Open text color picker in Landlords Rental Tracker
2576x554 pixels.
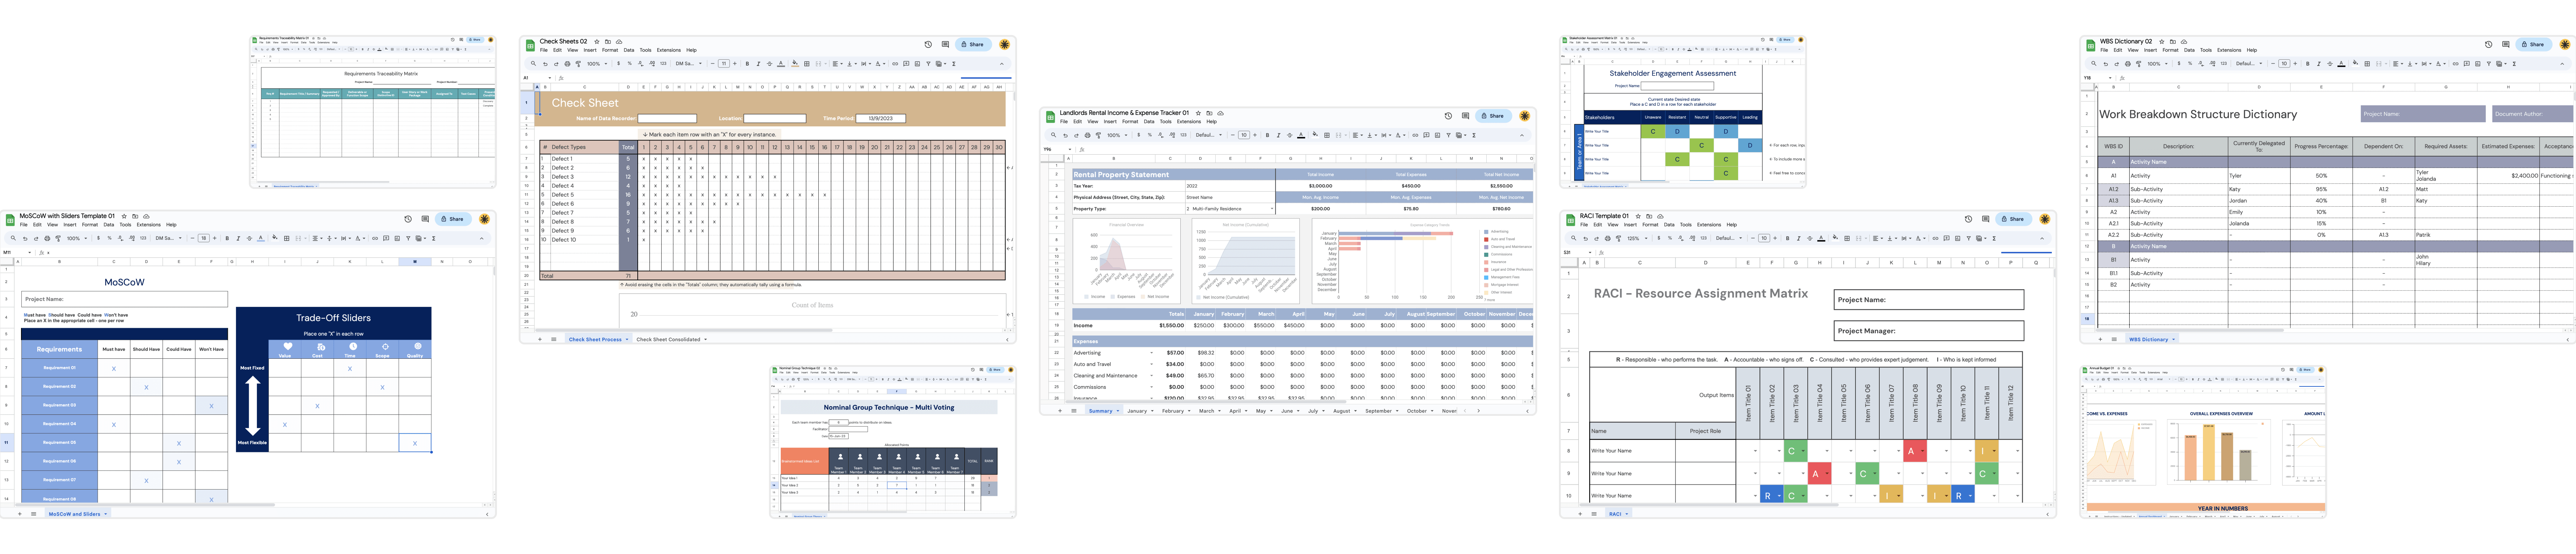point(1301,135)
